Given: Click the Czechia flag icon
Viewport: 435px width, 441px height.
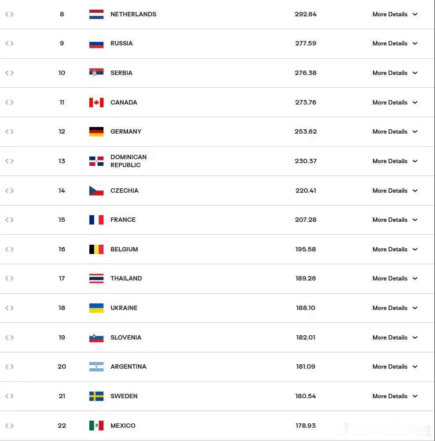Looking at the screenshot, I should tap(96, 191).
